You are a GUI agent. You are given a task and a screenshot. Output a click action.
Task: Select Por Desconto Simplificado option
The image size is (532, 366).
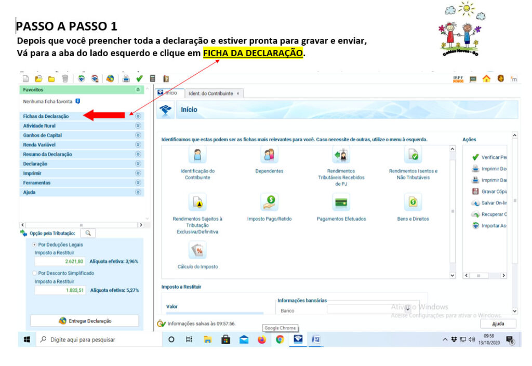[35, 273]
